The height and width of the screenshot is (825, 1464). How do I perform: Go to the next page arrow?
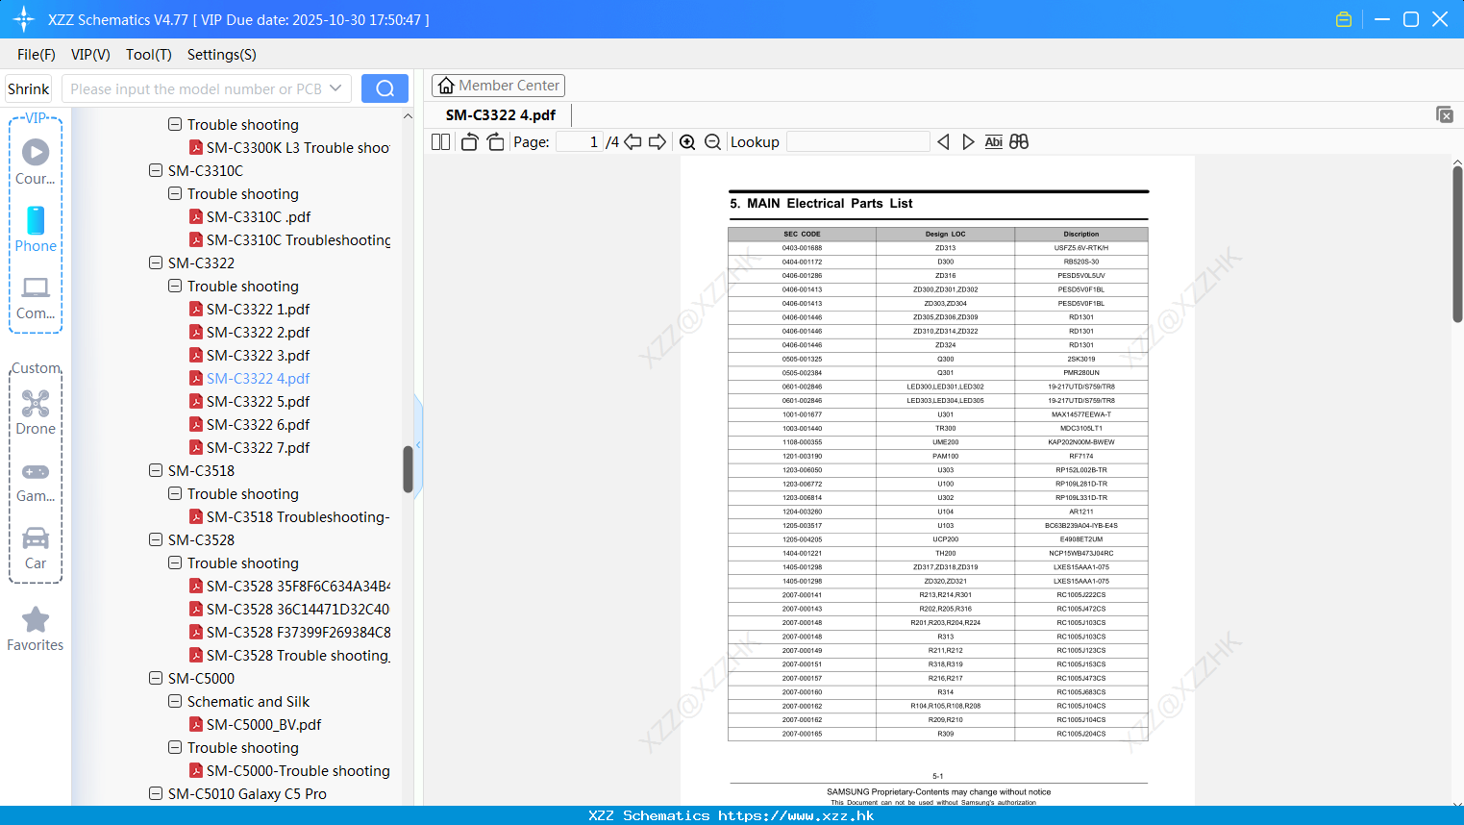(x=658, y=141)
